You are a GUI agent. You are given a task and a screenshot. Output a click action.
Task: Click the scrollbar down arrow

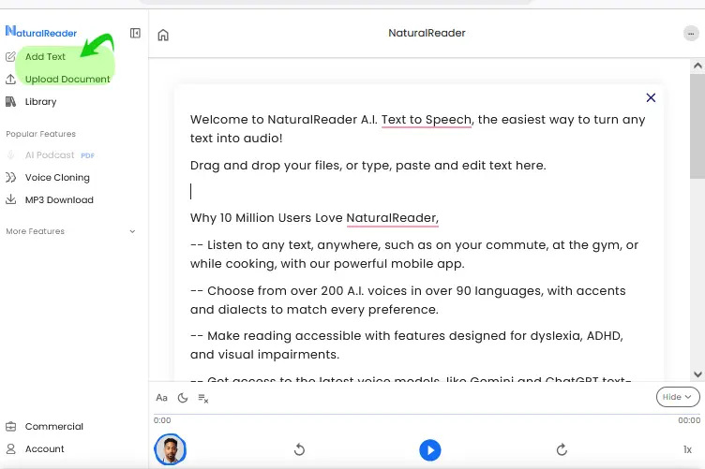pyautogui.click(x=697, y=374)
